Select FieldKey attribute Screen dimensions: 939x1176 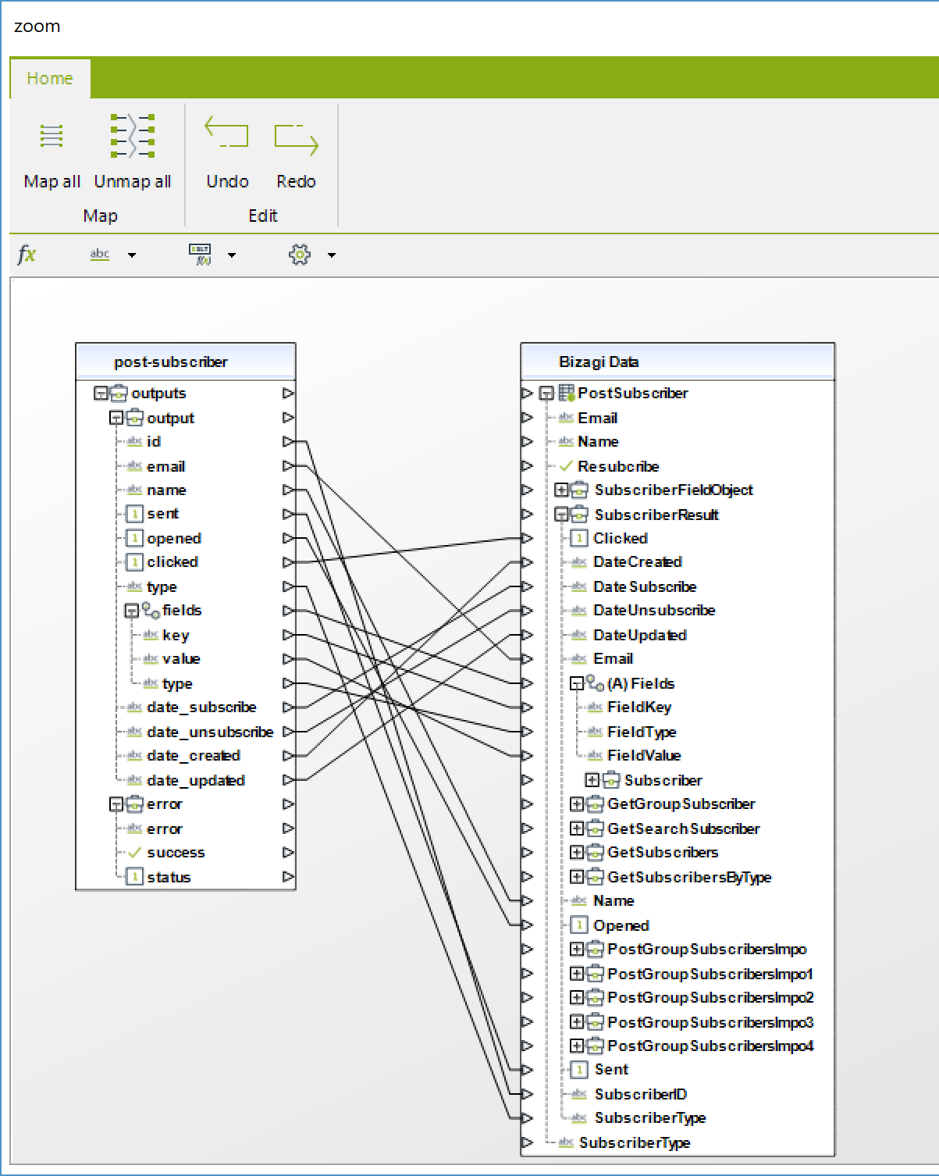pos(639,707)
